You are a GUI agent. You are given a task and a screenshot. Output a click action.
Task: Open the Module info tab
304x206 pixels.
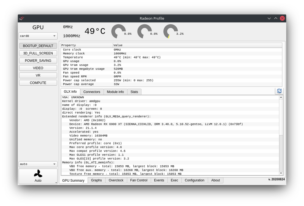pos(115,92)
